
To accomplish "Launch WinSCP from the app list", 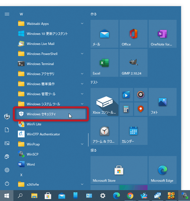I will 50,154.
